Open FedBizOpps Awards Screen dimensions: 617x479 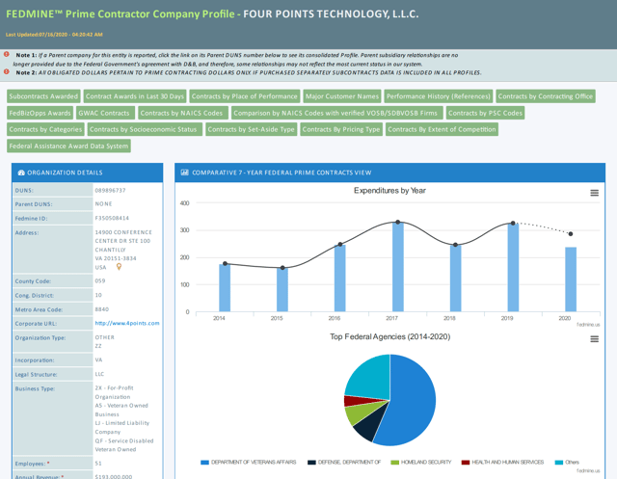point(40,113)
